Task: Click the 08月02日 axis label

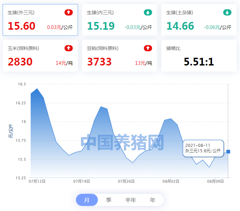Action: (171, 181)
